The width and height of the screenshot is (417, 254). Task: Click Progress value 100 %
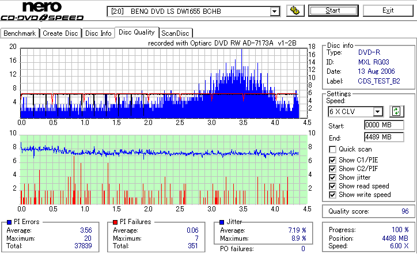(400, 230)
